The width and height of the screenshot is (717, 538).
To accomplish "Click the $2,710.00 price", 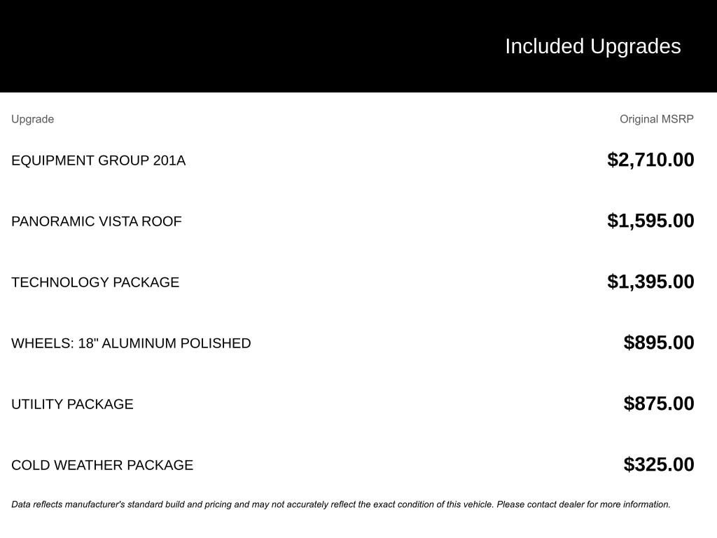I will pos(650,160).
